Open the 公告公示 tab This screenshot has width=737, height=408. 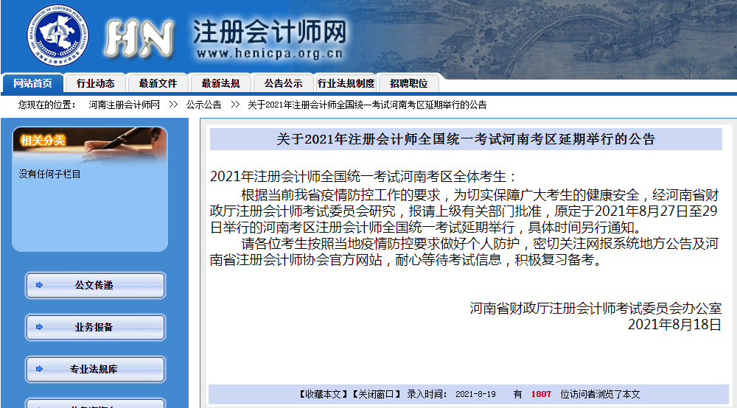[283, 83]
